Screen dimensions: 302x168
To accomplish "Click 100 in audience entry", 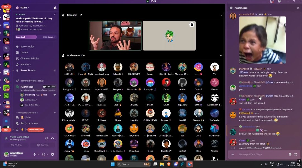I will tap(32, 105).
